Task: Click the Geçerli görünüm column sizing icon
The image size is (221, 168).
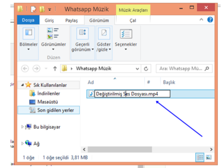Action: pyautogui.click(x=82, y=34)
